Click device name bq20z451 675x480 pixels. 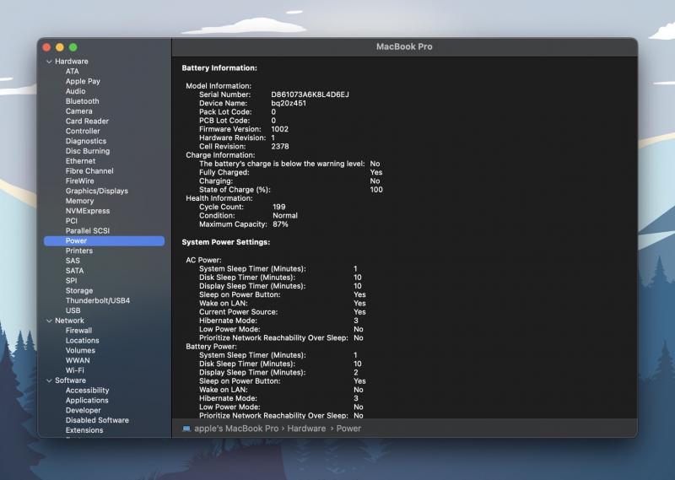tap(289, 103)
